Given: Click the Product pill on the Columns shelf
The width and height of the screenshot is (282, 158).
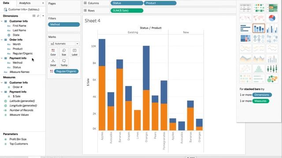Looking at the screenshot, I should (160, 3).
